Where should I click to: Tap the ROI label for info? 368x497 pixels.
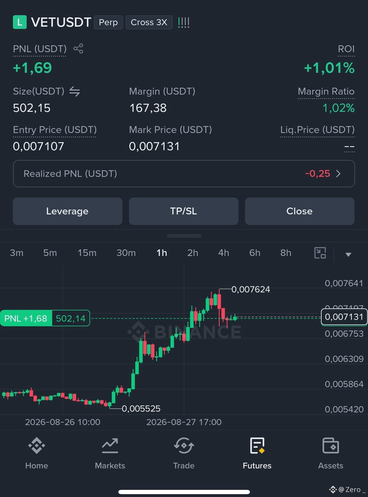346,49
